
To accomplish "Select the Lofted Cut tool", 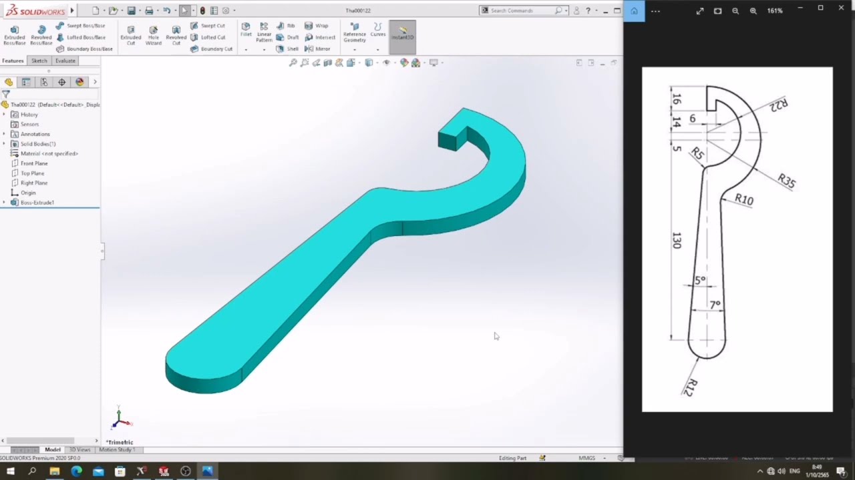I will pos(208,37).
